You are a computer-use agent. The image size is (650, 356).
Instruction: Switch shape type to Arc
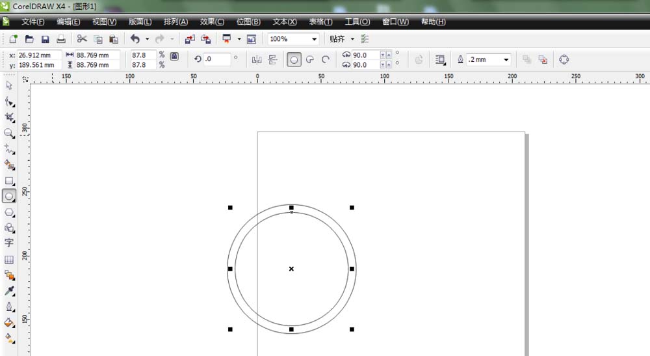pyautogui.click(x=326, y=60)
